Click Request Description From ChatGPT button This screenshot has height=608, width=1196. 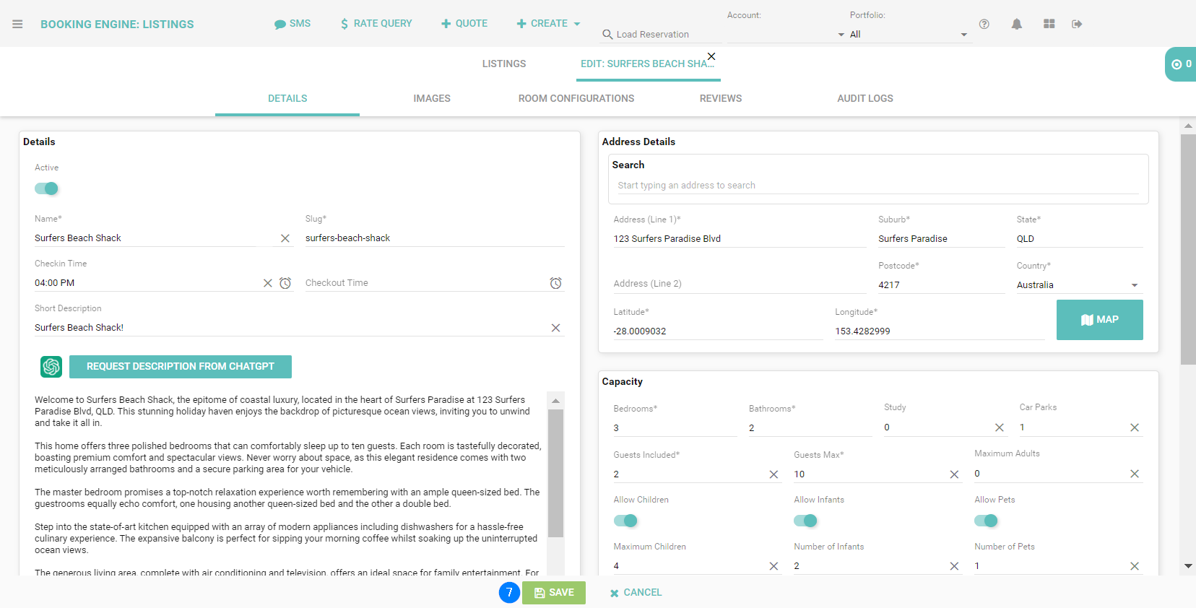[181, 367]
